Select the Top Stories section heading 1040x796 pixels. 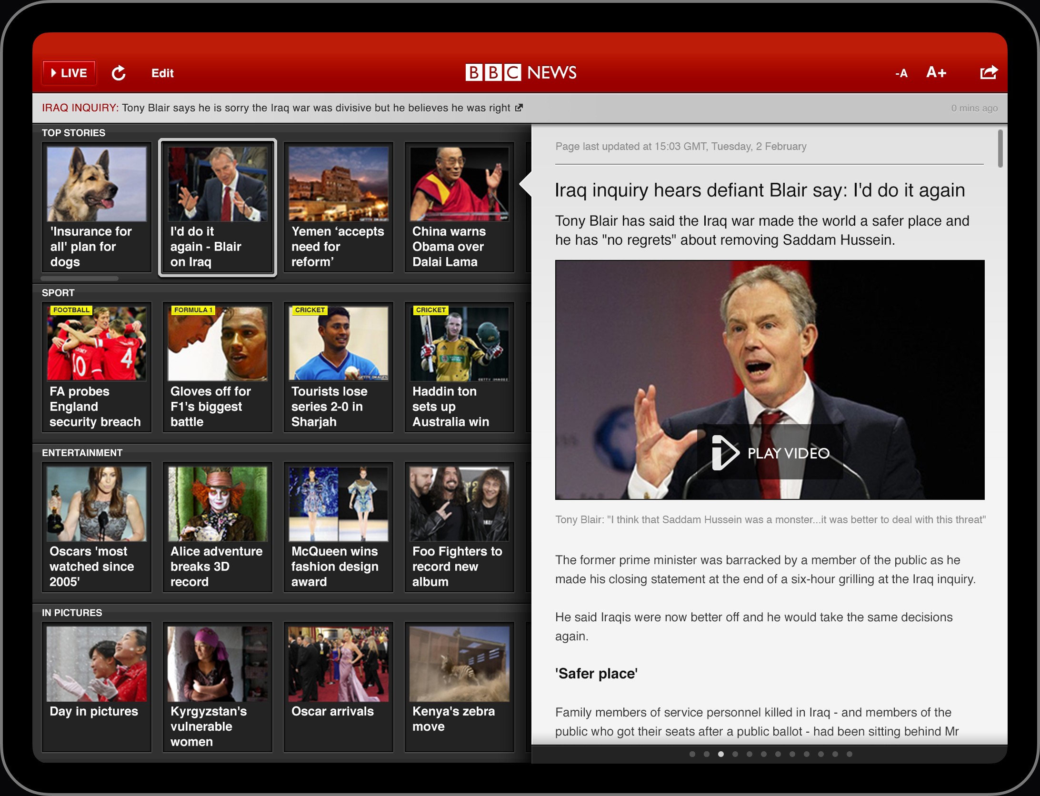74,133
